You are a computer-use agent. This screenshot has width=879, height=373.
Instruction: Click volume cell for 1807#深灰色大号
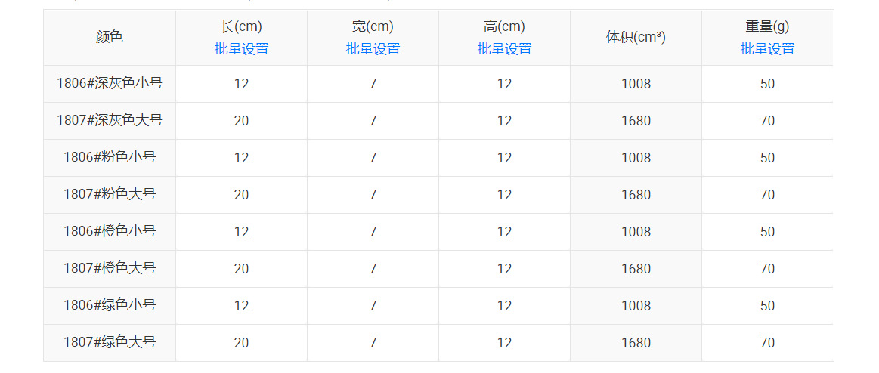636,121
